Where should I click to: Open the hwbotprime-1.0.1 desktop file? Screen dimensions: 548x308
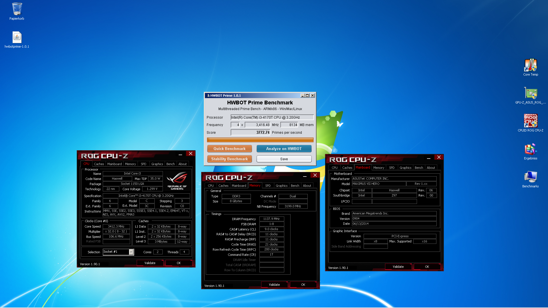(17, 40)
